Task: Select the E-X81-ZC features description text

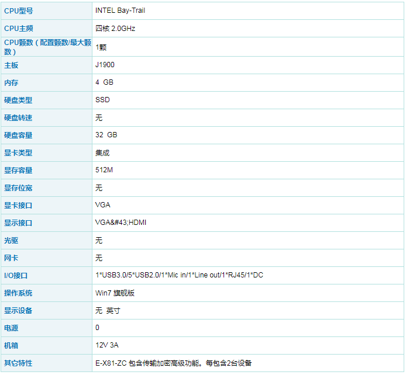Action: (x=173, y=363)
